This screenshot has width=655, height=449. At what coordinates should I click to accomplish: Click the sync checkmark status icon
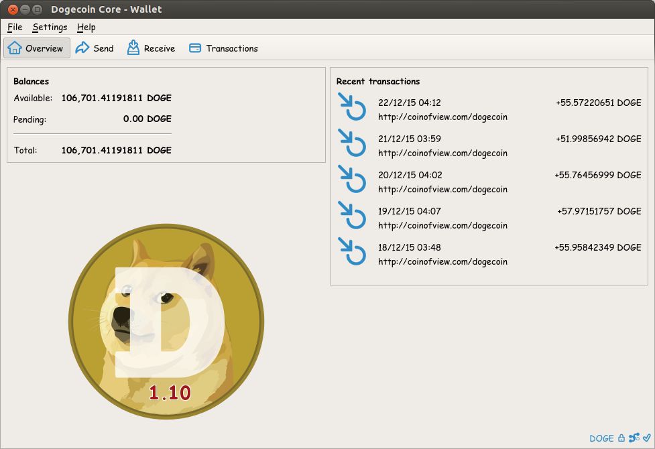[x=647, y=438]
